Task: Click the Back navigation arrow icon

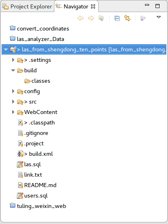Action: click(x=81, y=18)
